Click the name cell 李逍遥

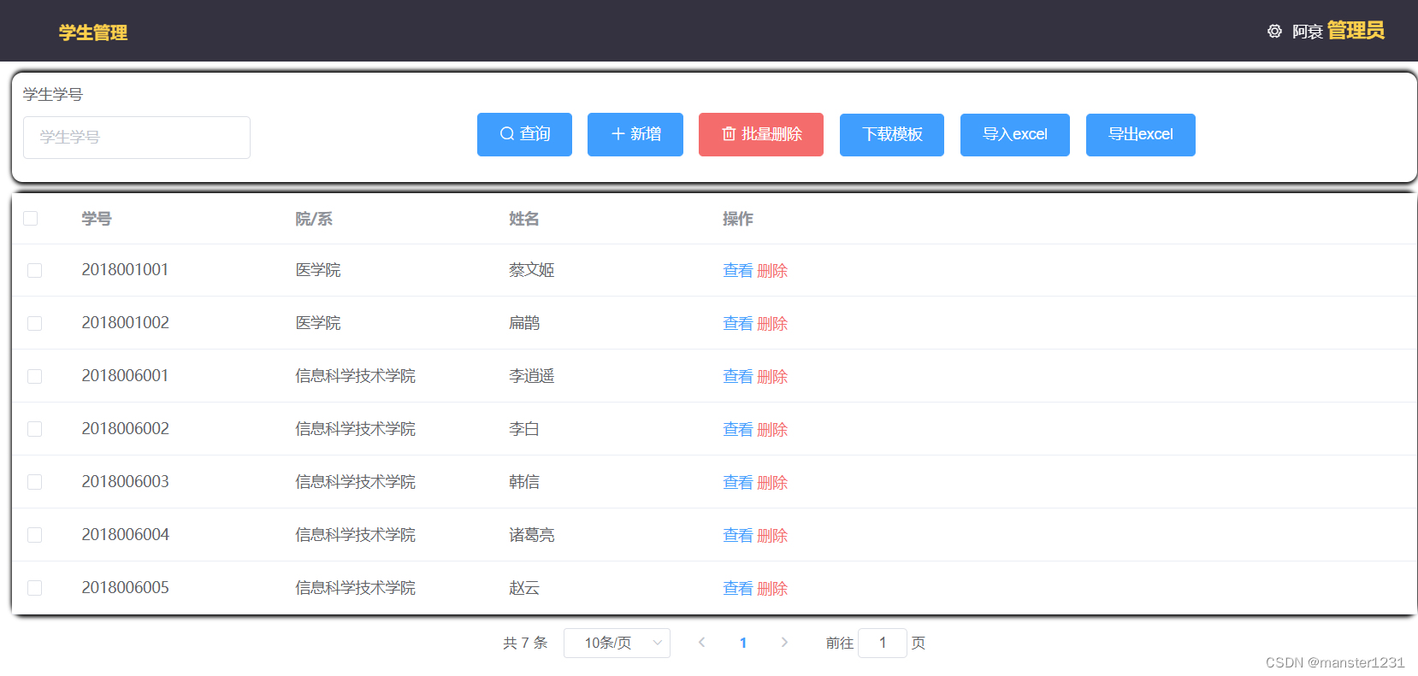pyautogui.click(x=532, y=376)
